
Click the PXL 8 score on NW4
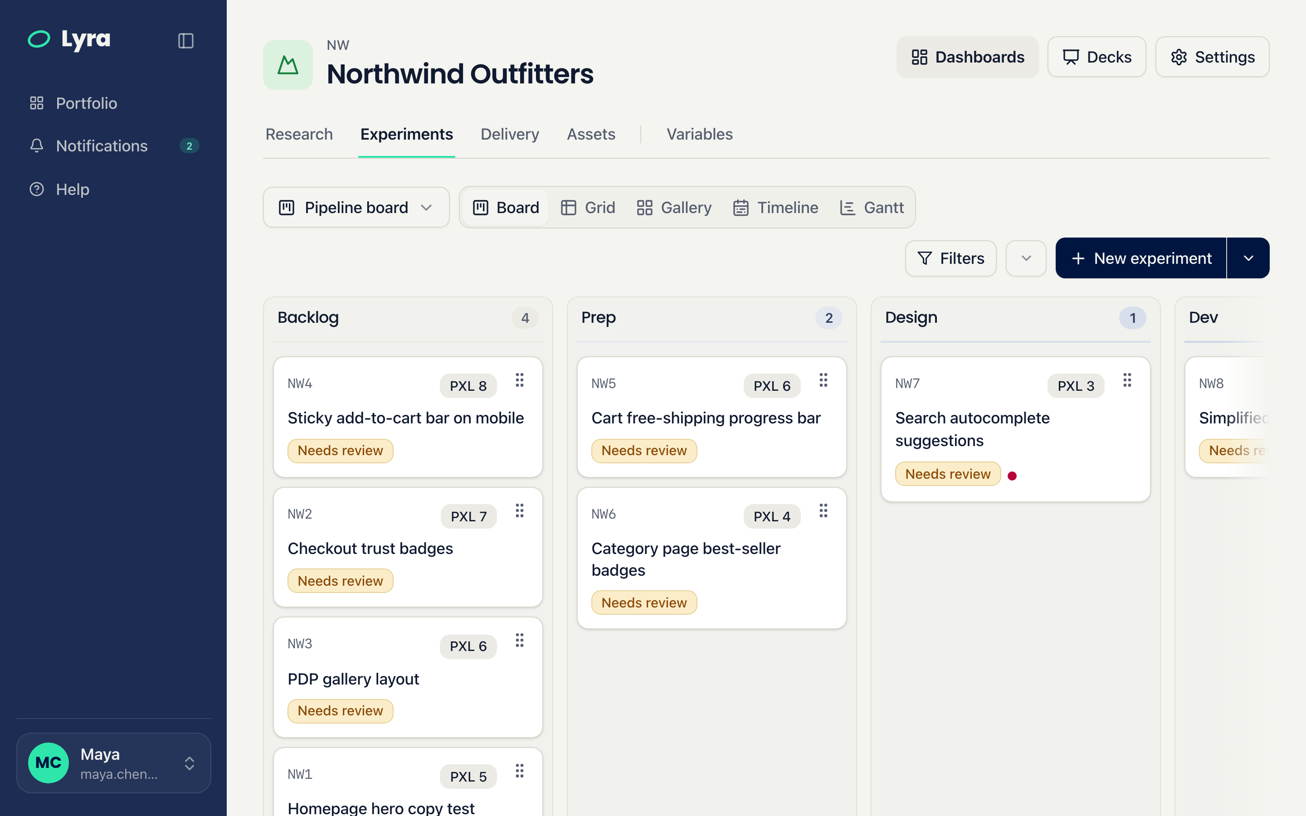click(468, 386)
